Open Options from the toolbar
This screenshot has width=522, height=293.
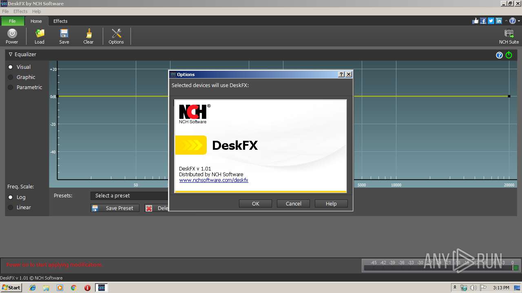coord(116,36)
